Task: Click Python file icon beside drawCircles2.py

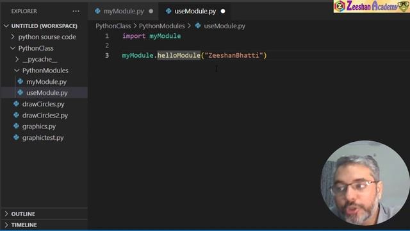Action: pos(16,115)
